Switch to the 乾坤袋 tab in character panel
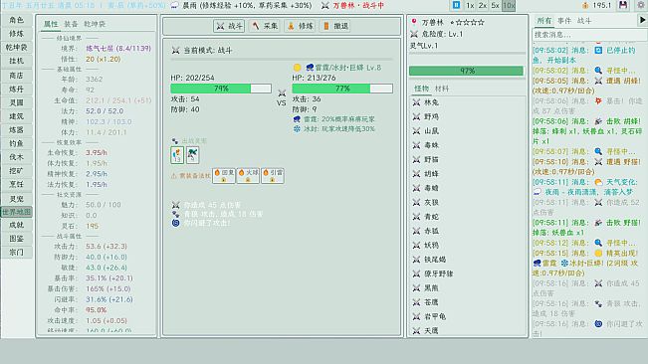The width and height of the screenshot is (648, 364). [x=95, y=24]
